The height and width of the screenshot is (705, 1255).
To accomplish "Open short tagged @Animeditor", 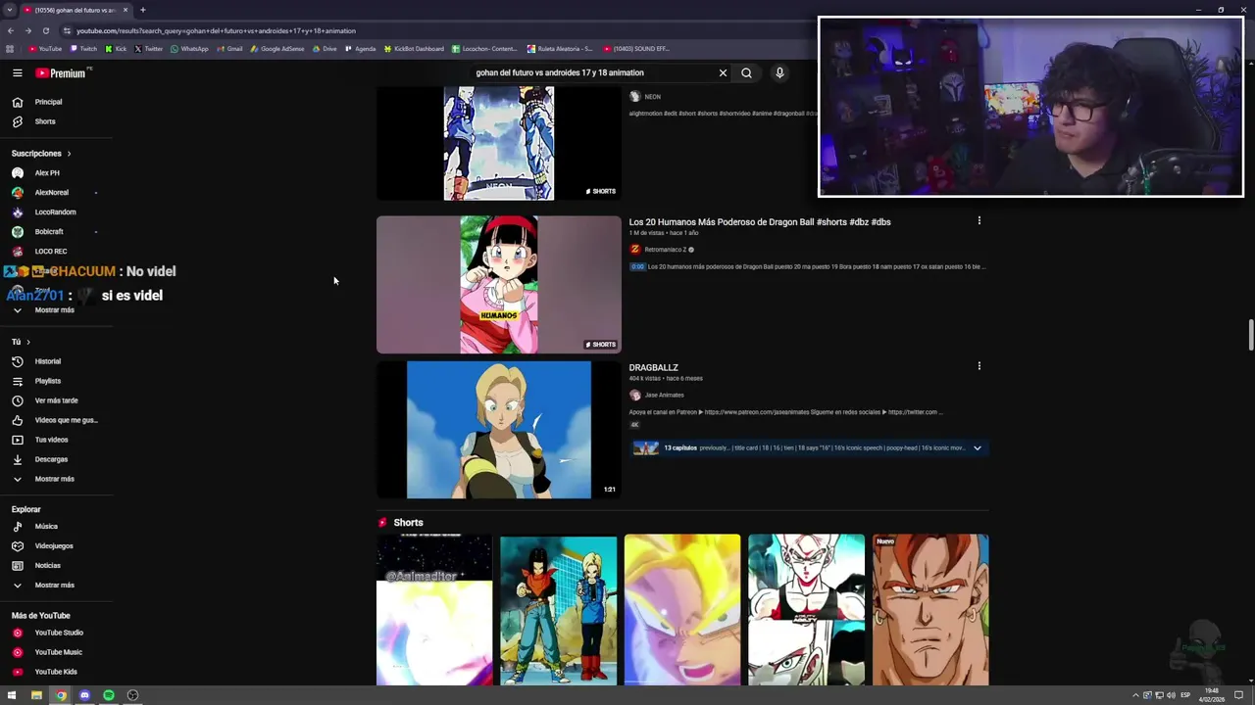I will click(434, 609).
